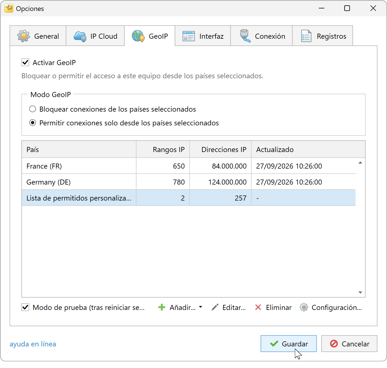The image size is (387, 368).
Task: Go to the Registros tab
Action: 323,36
